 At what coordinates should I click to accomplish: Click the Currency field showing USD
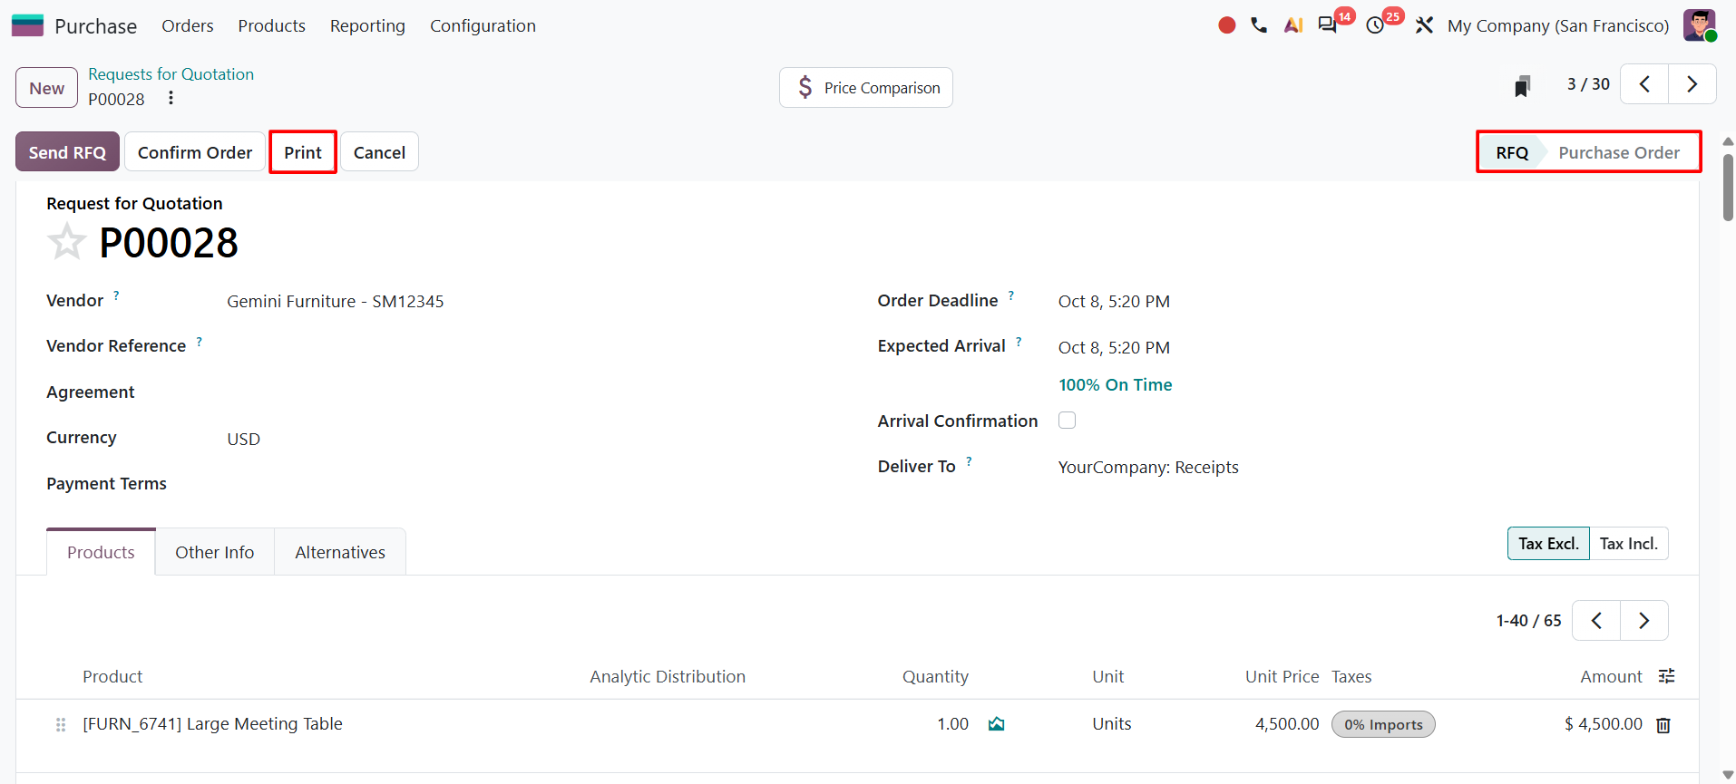[x=243, y=440]
